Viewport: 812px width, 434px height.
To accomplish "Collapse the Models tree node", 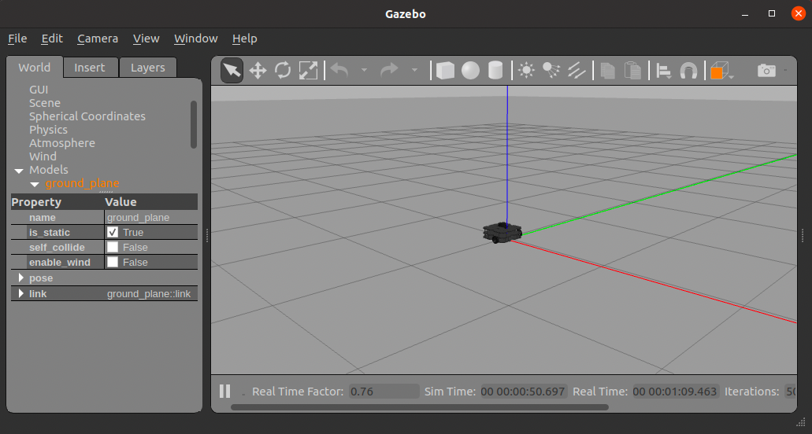I will (19, 171).
